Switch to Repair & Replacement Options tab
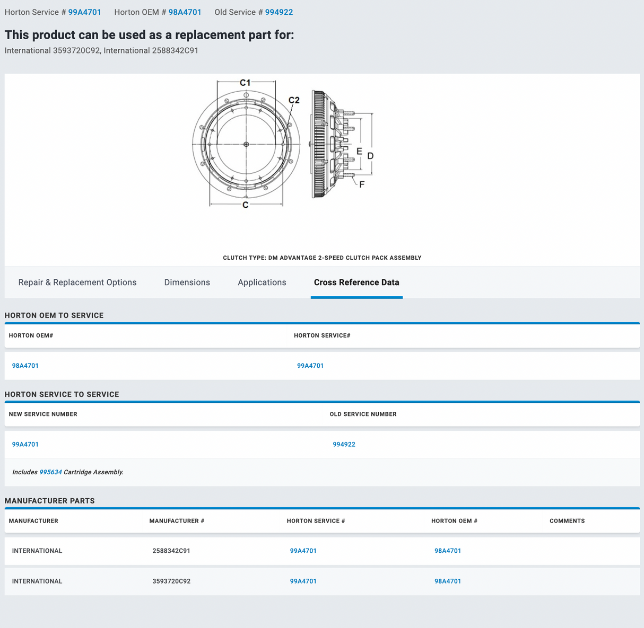Image resolution: width=644 pixels, height=628 pixels. [x=77, y=282]
